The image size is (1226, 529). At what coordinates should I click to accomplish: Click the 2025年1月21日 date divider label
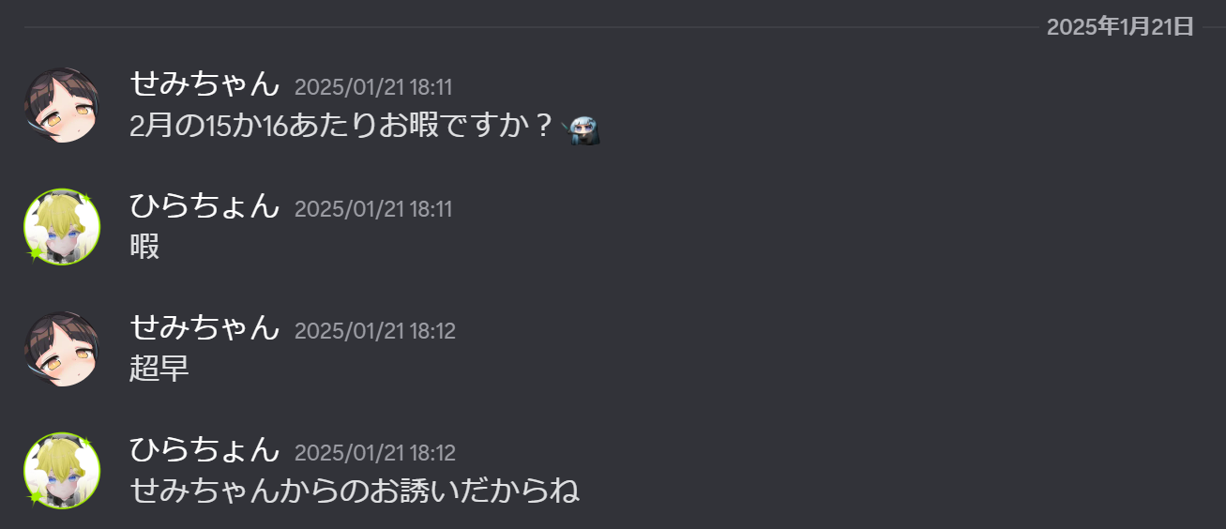point(1120,27)
